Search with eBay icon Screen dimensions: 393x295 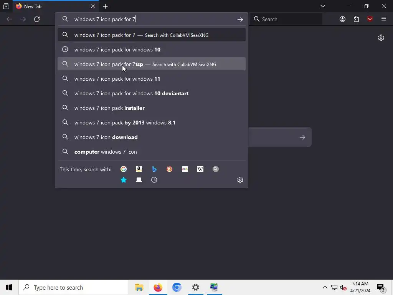185,169
